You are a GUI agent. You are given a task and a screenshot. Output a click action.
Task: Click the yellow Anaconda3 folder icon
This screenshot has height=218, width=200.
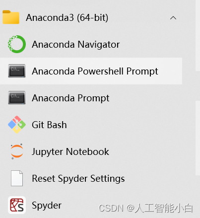11,17
